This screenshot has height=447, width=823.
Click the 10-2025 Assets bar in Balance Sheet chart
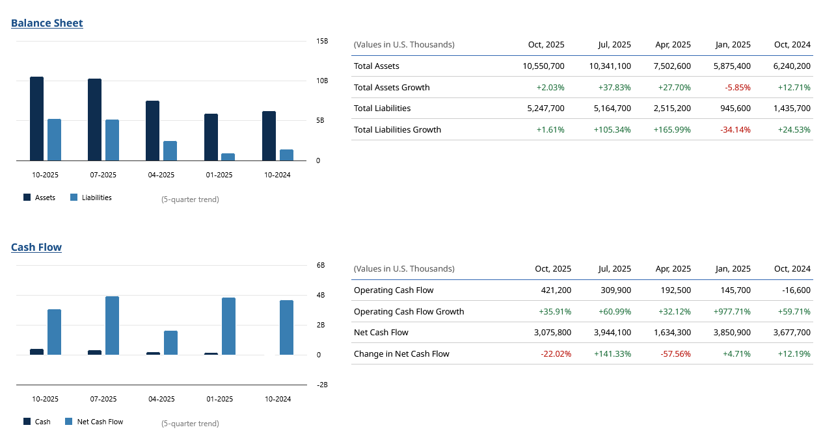tap(36, 119)
